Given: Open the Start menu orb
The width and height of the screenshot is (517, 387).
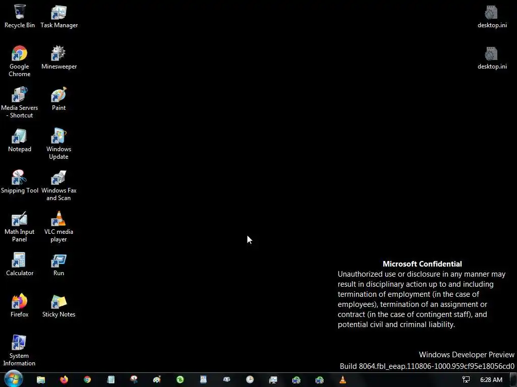Looking at the screenshot, I should (14, 379).
